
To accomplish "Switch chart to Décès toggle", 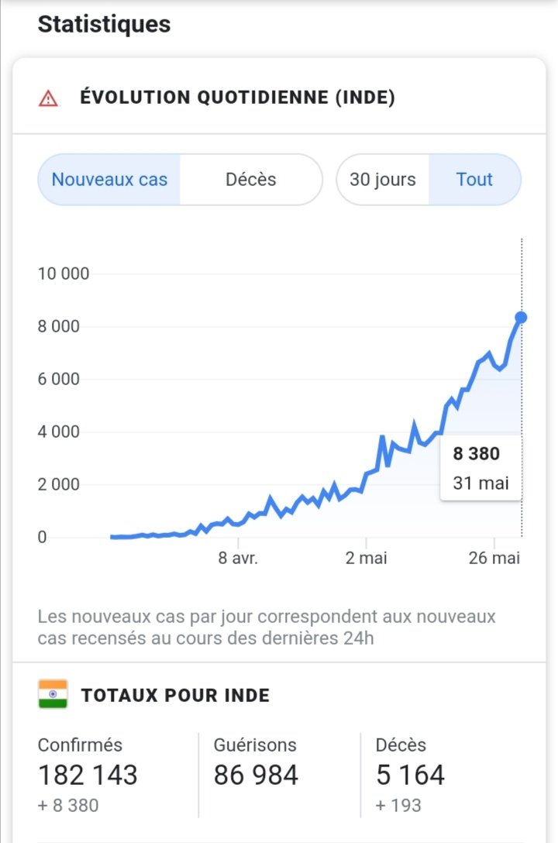I will point(250,180).
